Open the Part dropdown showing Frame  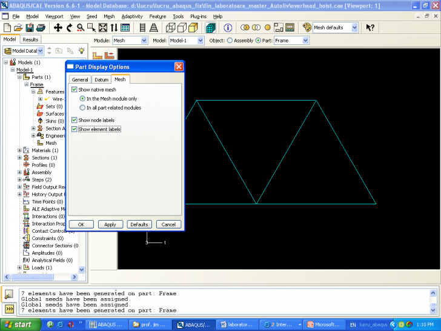[305, 41]
